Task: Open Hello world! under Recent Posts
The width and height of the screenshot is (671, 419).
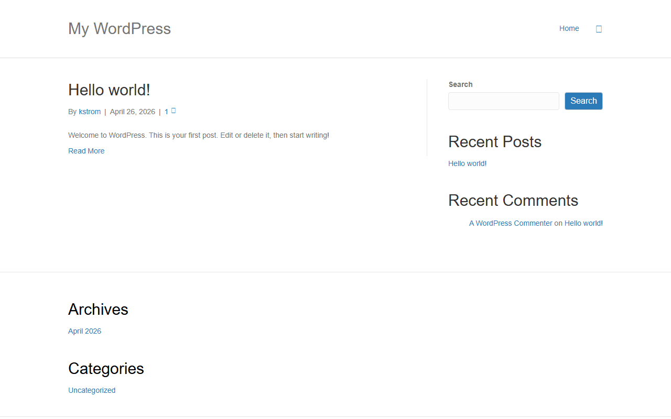Action: [x=468, y=163]
